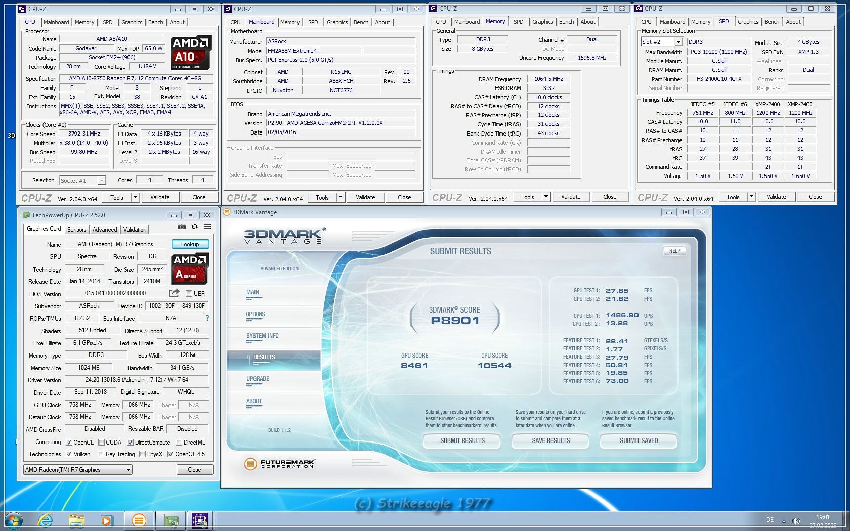
Task: Click the Specification field with A10-8750
Action: (x=136, y=79)
